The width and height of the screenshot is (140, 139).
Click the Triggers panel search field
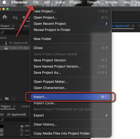[15, 120]
